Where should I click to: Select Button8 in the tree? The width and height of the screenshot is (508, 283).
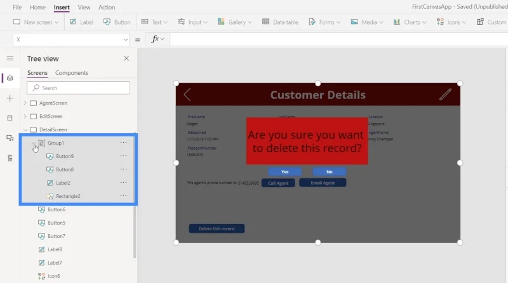[x=65, y=169]
